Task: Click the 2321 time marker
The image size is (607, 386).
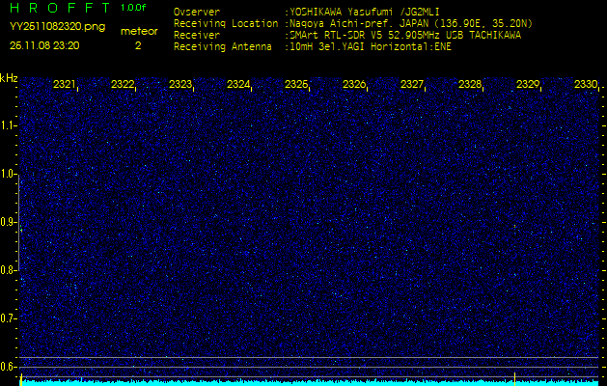Action: coord(65,85)
